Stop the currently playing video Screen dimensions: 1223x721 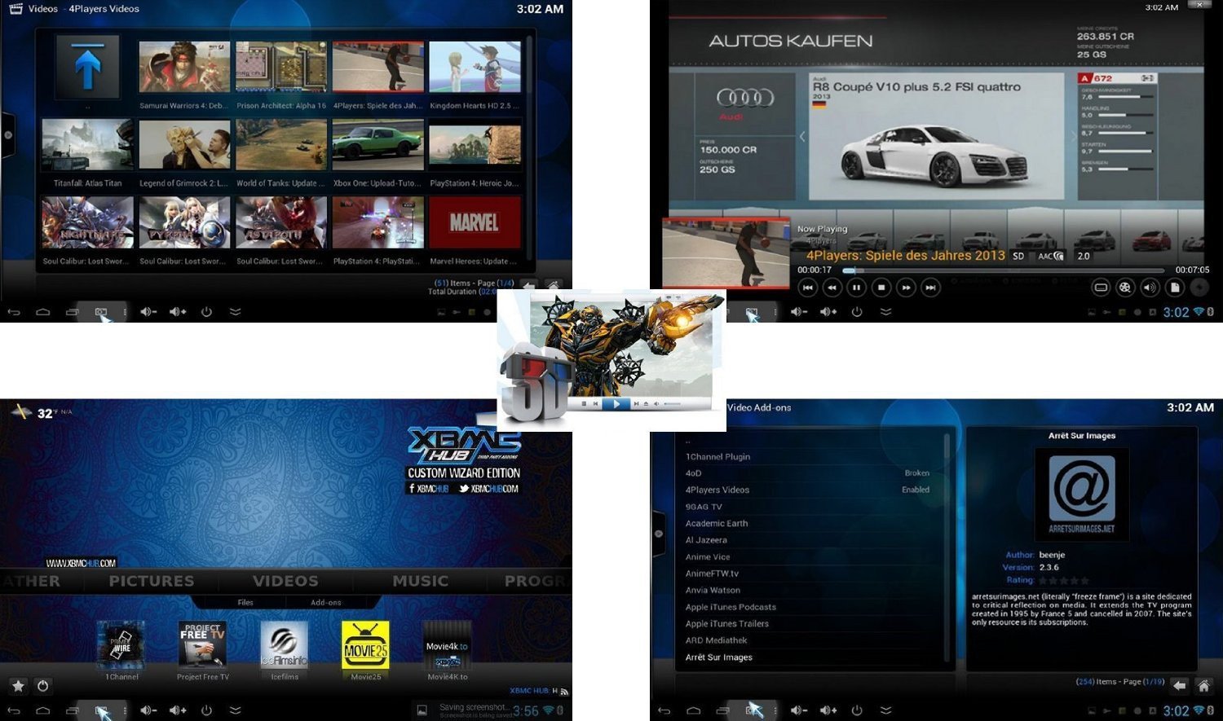pos(881,287)
